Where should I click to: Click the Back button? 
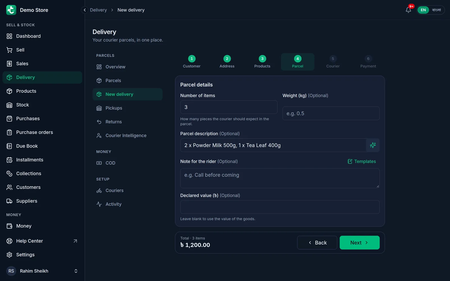(317, 243)
